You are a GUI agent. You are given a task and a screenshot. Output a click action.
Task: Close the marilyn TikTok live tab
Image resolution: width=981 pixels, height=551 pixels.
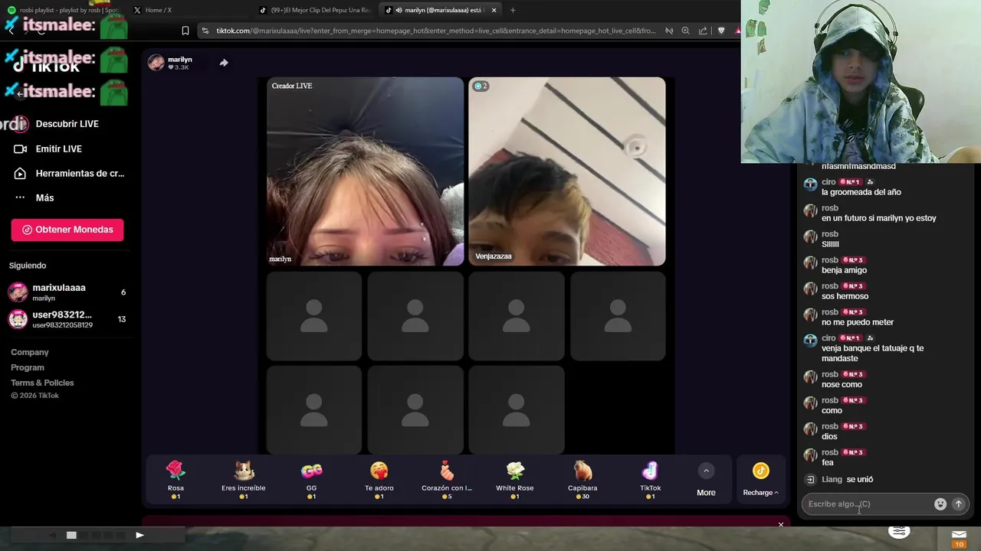(x=494, y=10)
